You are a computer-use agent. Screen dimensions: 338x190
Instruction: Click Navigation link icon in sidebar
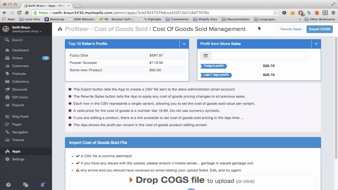[7, 132]
